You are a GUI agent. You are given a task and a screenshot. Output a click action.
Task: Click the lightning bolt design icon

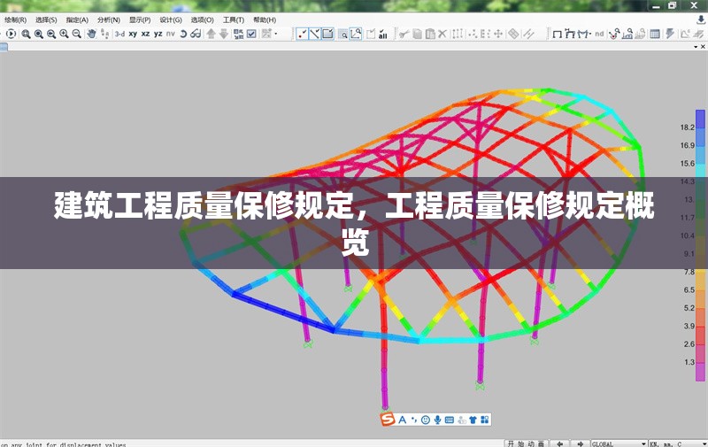coord(670,34)
